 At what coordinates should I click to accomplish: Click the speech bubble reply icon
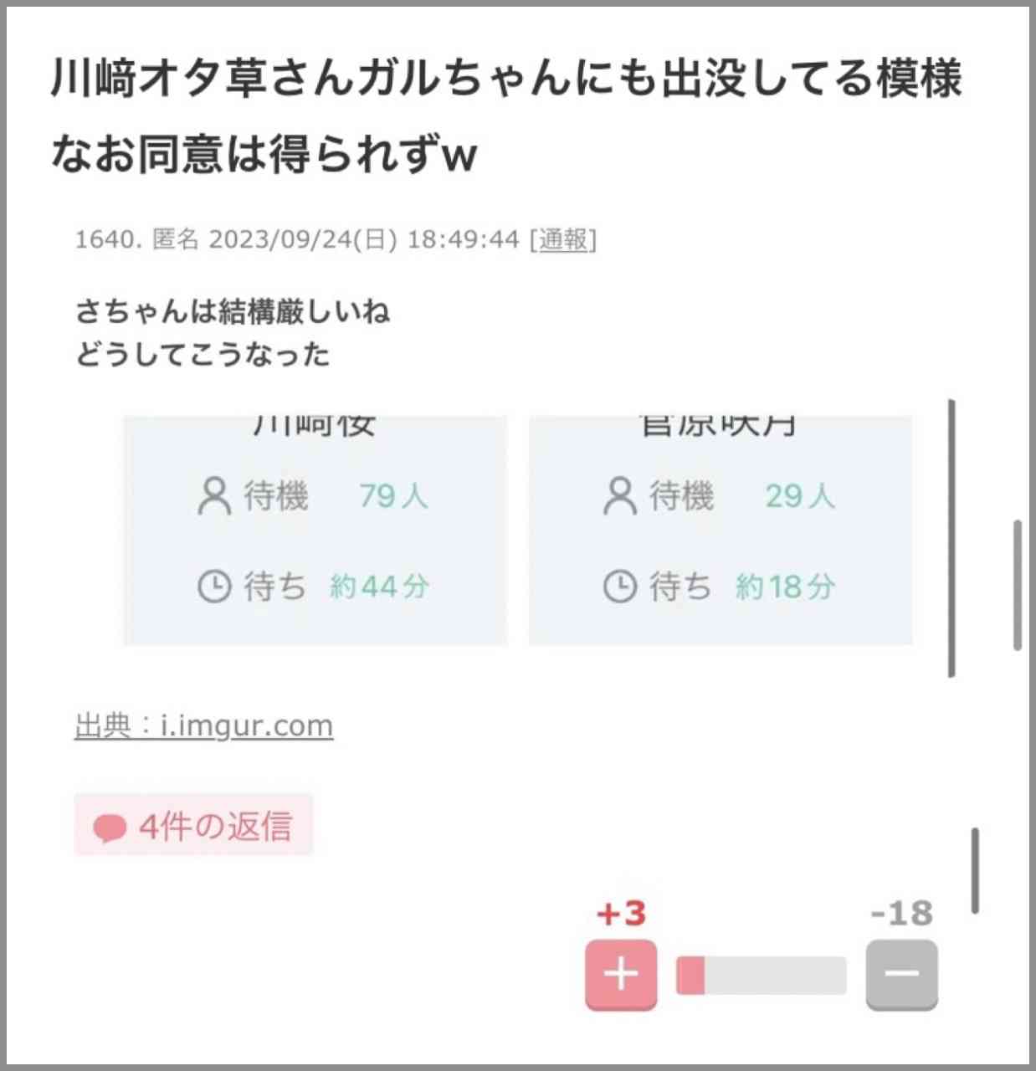pyautogui.click(x=109, y=828)
